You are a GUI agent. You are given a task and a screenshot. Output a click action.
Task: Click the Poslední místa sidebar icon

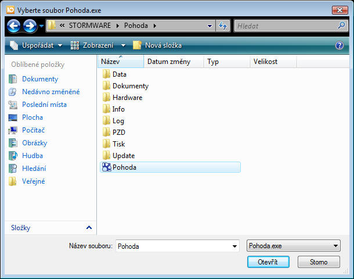point(13,105)
